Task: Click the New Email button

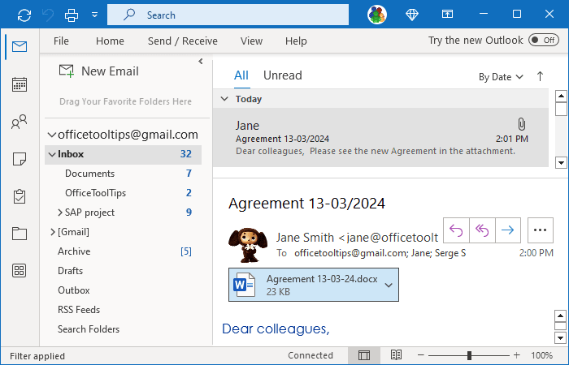Action: pos(98,71)
